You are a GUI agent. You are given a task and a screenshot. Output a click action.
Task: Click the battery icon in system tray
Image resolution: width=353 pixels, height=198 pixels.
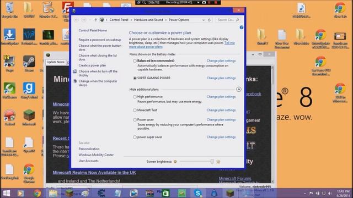click(318, 193)
